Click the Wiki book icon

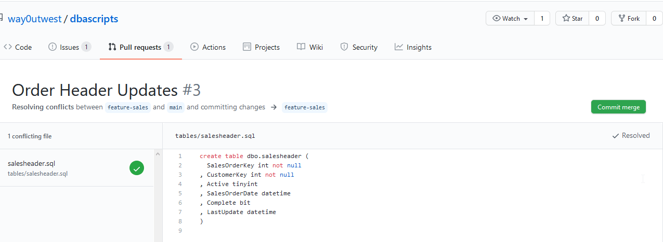coord(301,47)
